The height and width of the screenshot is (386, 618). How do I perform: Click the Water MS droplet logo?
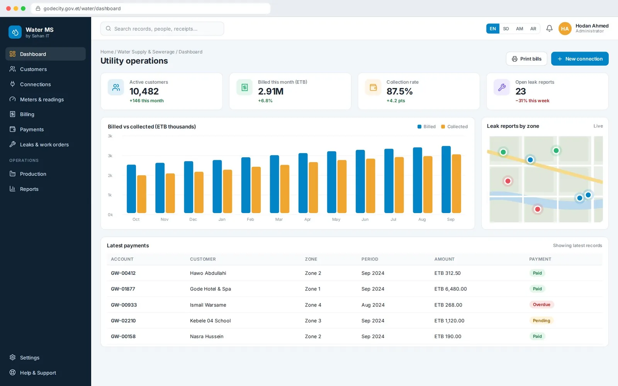click(x=15, y=32)
